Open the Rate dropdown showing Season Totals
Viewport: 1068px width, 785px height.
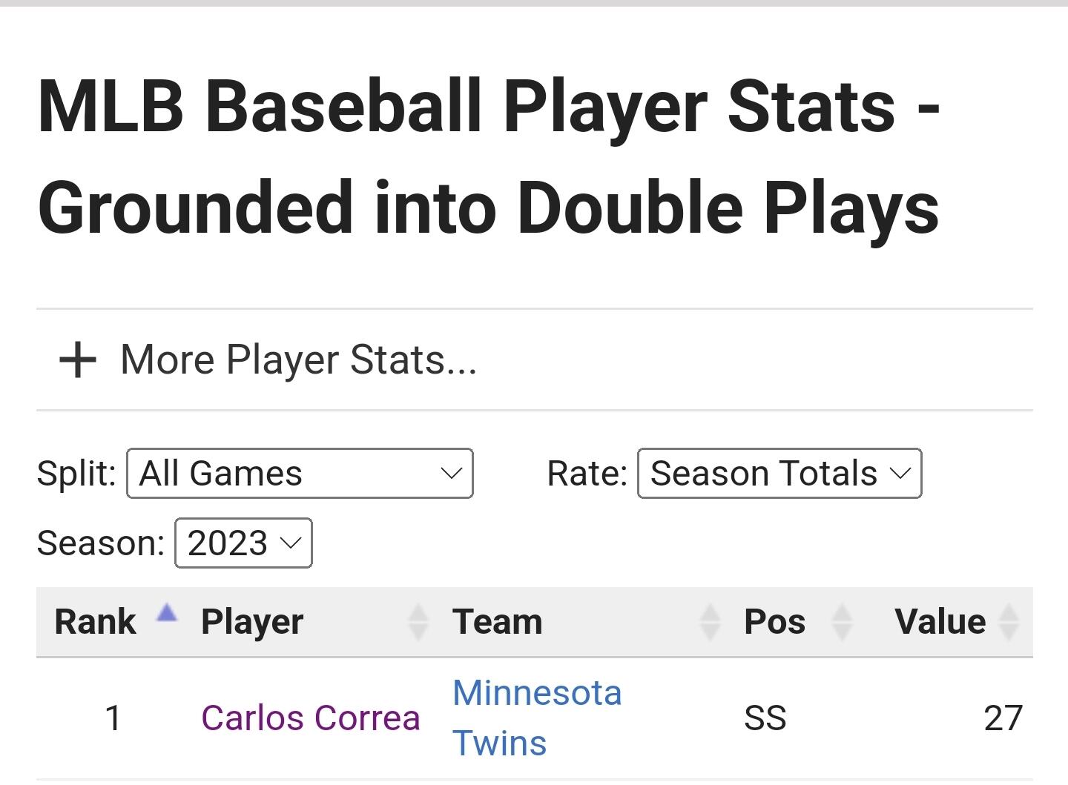click(x=779, y=474)
